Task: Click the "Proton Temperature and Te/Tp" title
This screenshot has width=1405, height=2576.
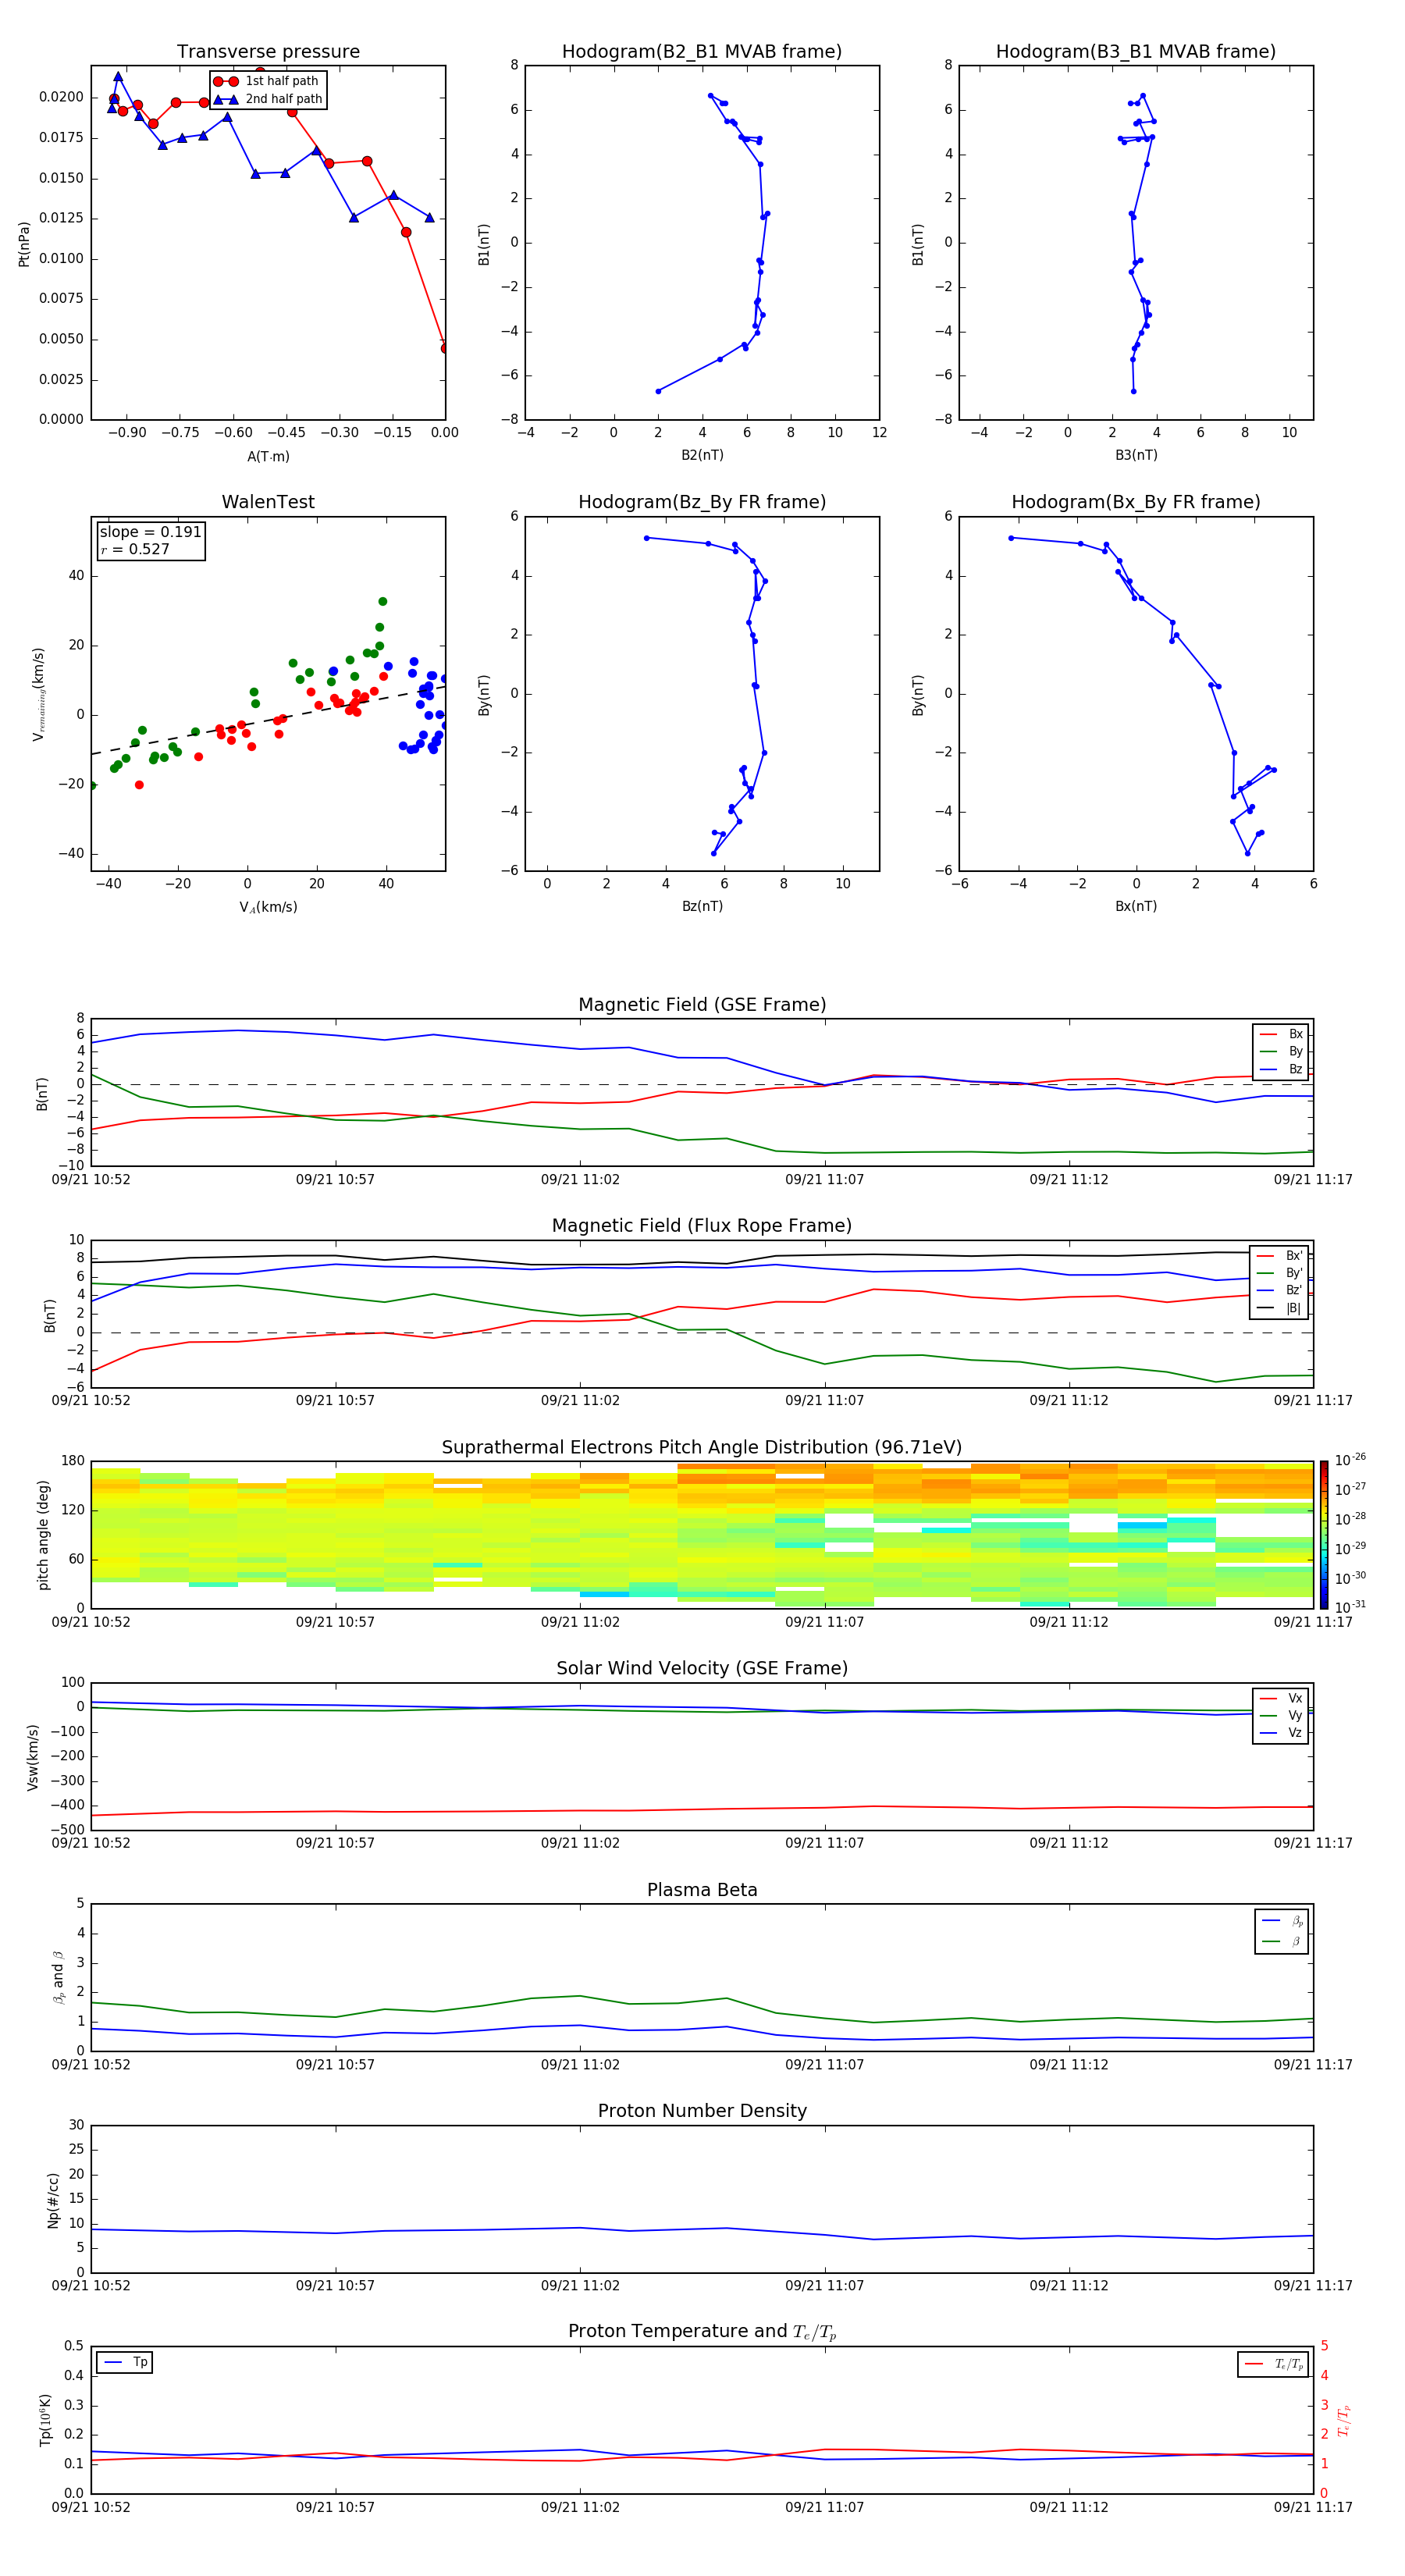Action: 702,2332
